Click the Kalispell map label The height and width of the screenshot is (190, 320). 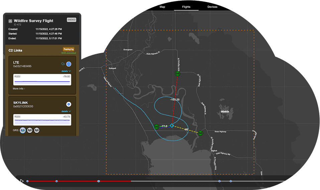point(112,68)
